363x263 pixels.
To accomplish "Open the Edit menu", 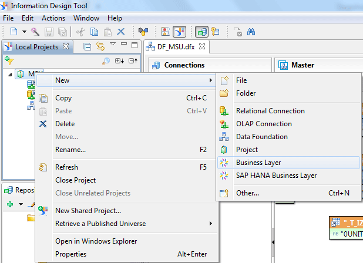I will pos(28,18).
